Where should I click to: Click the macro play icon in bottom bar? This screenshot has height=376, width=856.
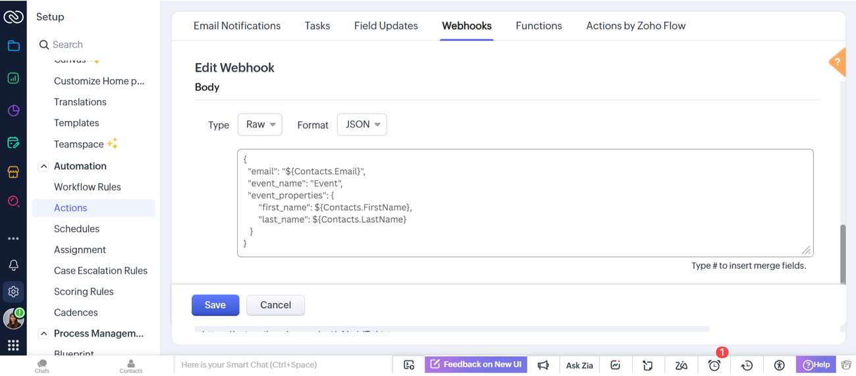[409, 365]
